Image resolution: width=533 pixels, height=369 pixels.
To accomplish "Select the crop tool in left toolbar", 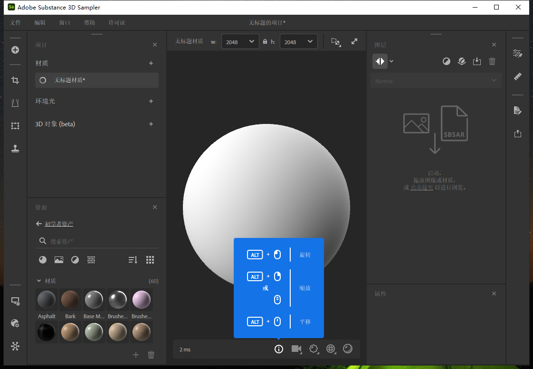I will (x=15, y=80).
